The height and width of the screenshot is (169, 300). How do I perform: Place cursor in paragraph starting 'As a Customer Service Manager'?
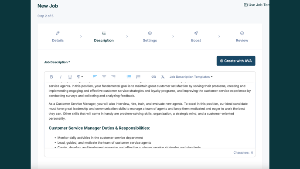tap(148, 111)
